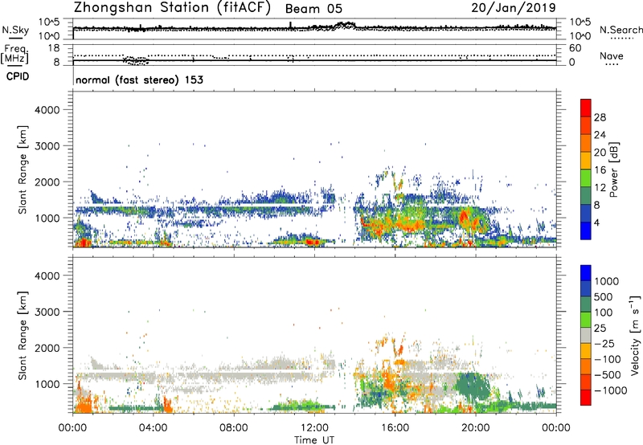Click the '1000' tick on the velocity colorbar
The width and height of the screenshot is (643, 445).
click(x=607, y=281)
